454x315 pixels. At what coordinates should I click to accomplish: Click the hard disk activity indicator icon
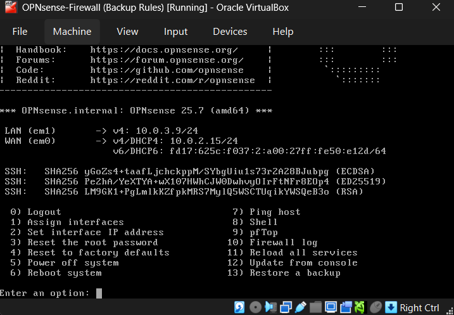[x=240, y=308]
